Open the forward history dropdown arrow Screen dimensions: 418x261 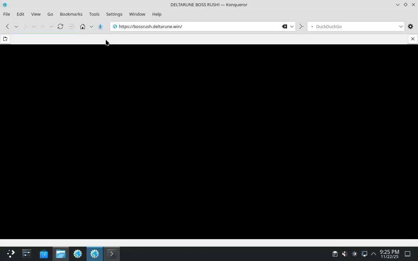34,26
